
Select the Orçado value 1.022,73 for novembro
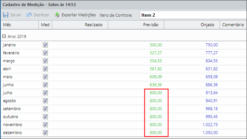pos(210,125)
